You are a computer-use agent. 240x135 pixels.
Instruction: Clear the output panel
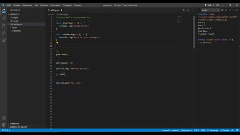pos(222,10)
